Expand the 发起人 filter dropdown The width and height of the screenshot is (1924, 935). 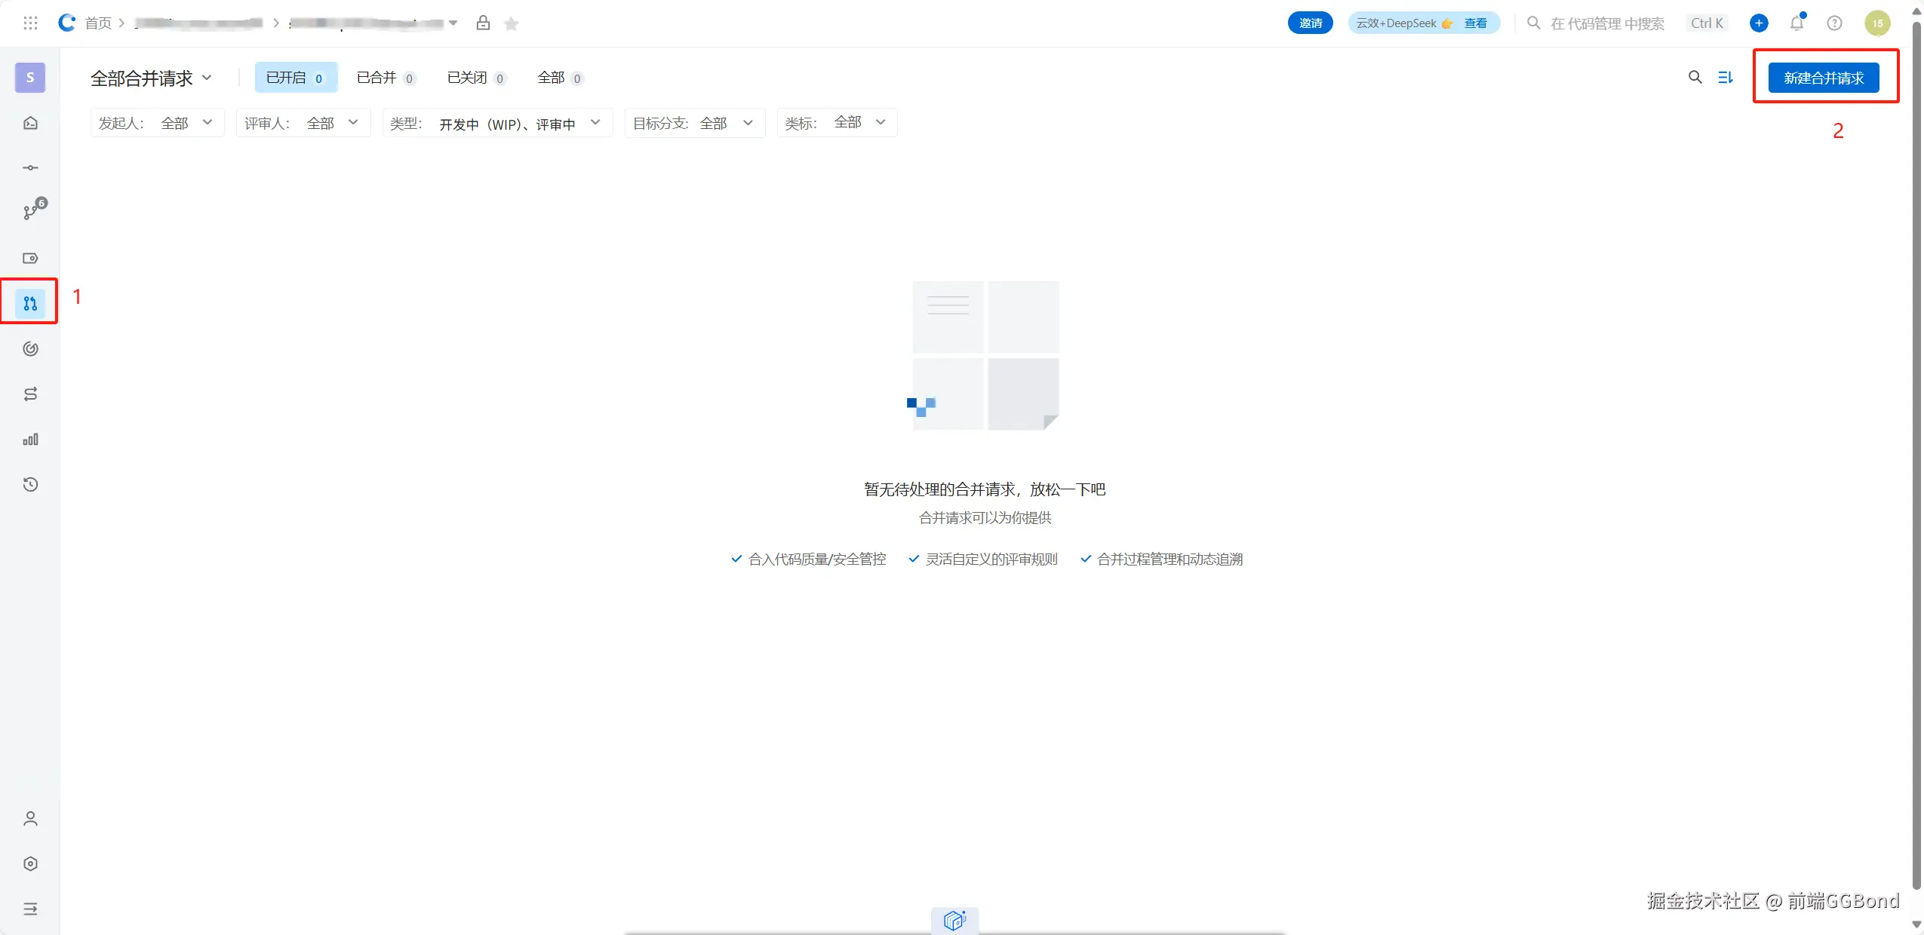tap(157, 123)
